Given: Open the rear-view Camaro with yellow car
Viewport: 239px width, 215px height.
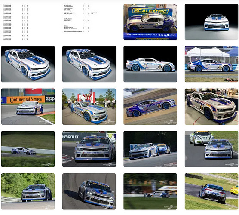Looking at the screenshot, I should pos(211,191).
